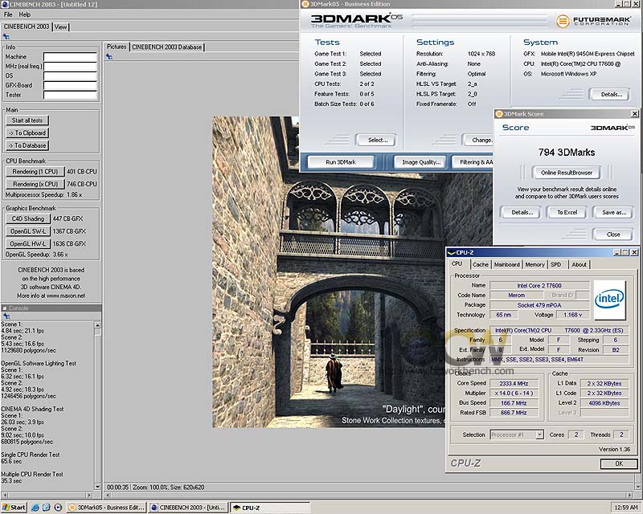Open Windows Media Player quick launch icon
This screenshot has width=643, height=514.
click(58, 508)
